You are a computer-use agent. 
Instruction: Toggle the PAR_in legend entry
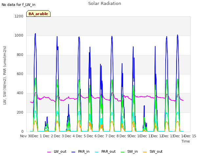(80, 152)
